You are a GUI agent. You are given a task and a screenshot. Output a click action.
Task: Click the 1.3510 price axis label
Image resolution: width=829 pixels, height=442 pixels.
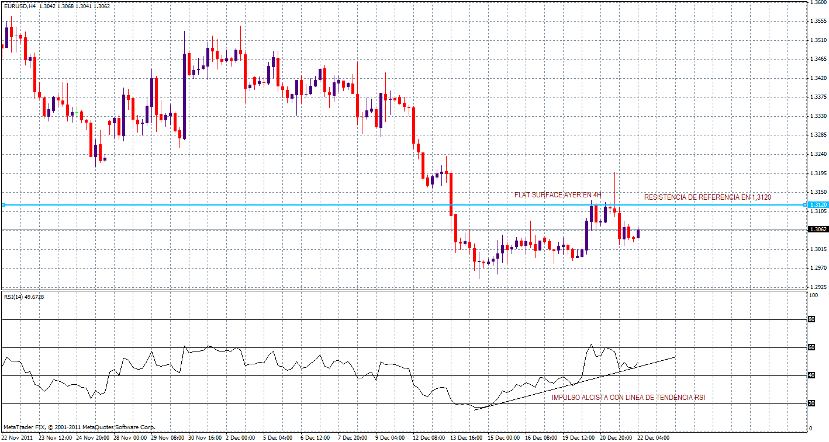pyautogui.click(x=818, y=41)
